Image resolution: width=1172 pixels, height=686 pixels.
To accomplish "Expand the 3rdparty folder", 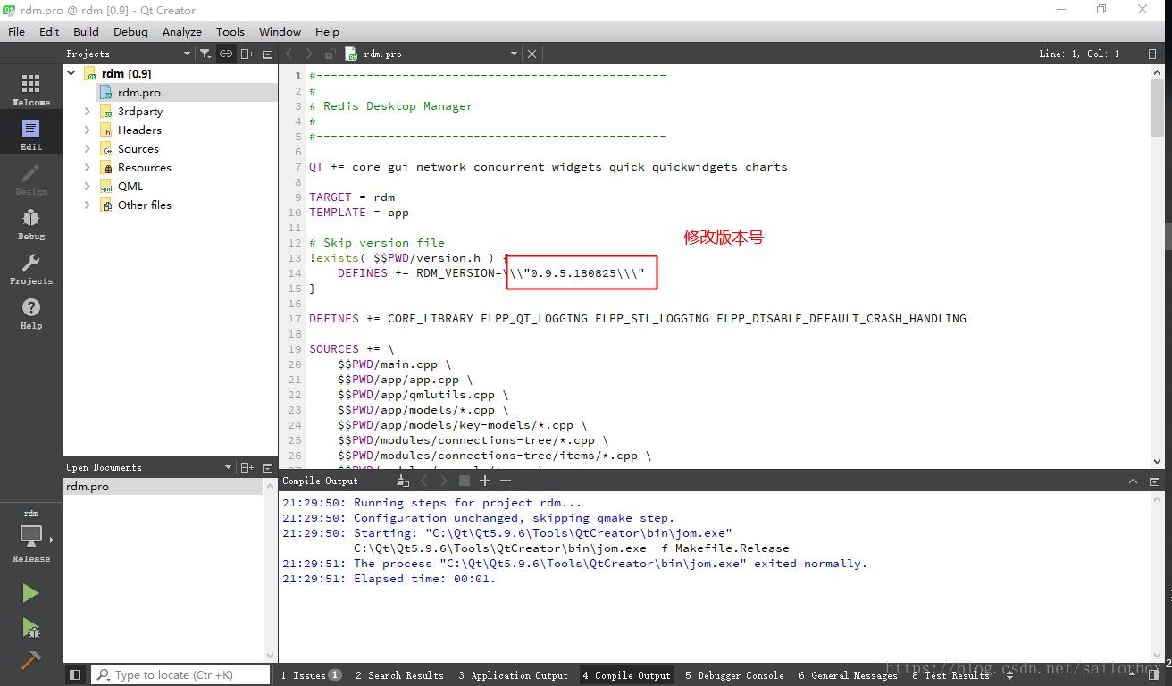I will [x=87, y=112].
